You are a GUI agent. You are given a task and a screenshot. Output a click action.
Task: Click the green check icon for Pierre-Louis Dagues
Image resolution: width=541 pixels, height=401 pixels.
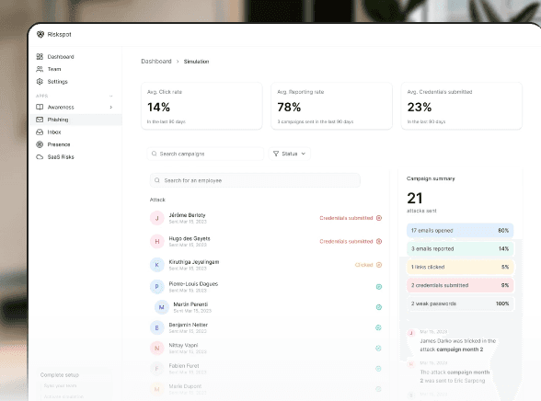tap(379, 287)
